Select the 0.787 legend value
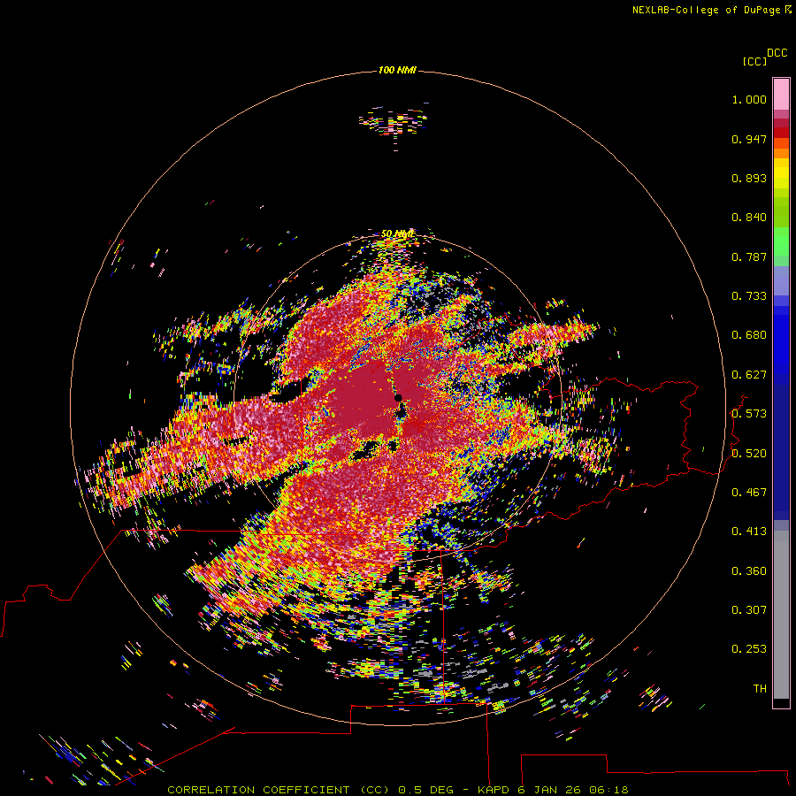The image size is (796, 796). pos(749,256)
